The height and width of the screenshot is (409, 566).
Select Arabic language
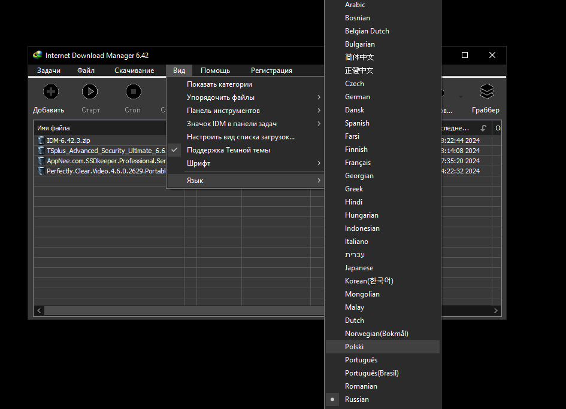pyautogui.click(x=383, y=5)
